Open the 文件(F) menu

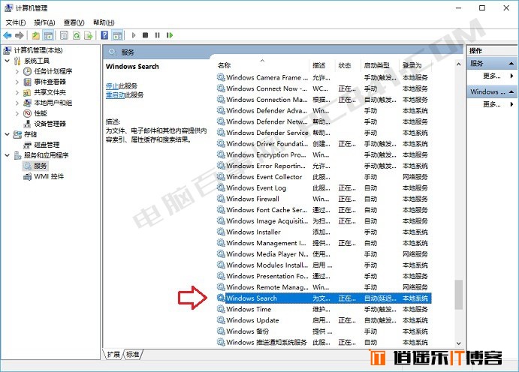[x=16, y=22]
